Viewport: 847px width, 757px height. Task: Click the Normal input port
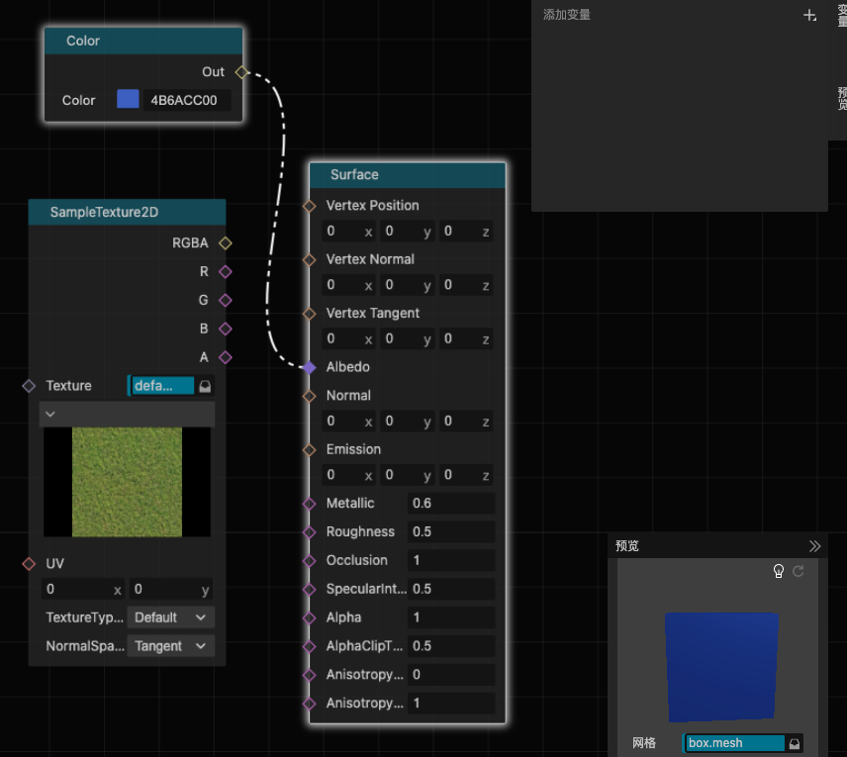tap(309, 396)
